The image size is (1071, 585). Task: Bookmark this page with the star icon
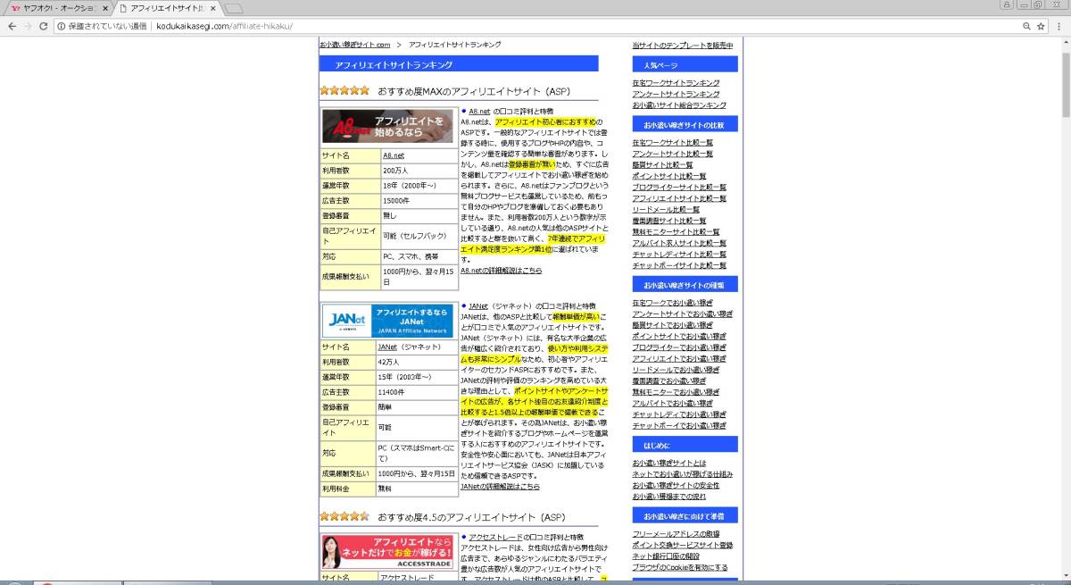pyautogui.click(x=1041, y=26)
